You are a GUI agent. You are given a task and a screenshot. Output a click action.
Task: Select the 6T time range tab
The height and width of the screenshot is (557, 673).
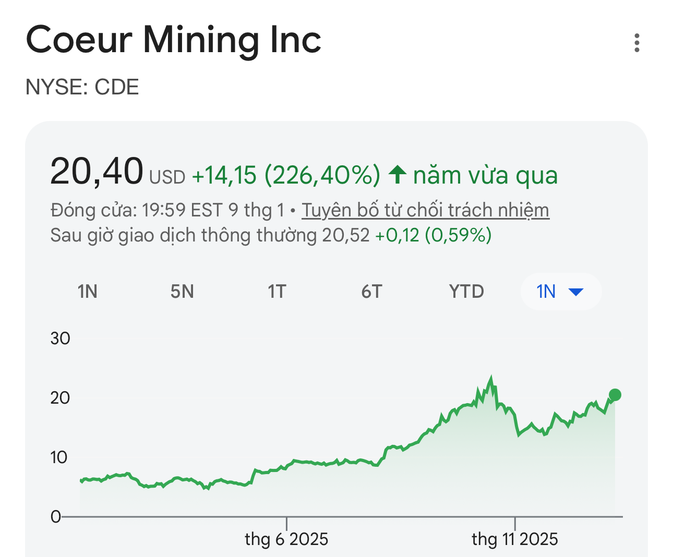click(371, 292)
